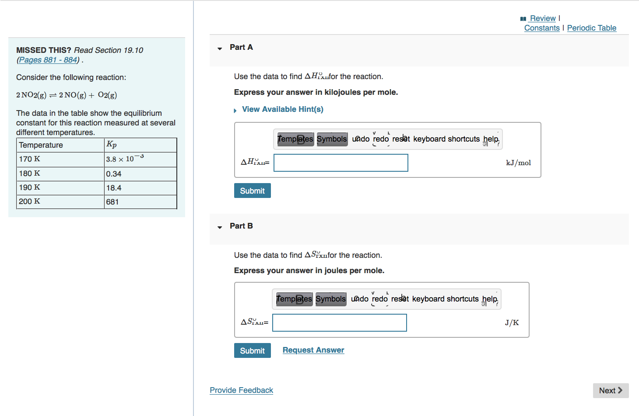Image resolution: width=639 pixels, height=416 pixels.
Task: Open Templates in Part B toolbar
Action: pos(294,299)
